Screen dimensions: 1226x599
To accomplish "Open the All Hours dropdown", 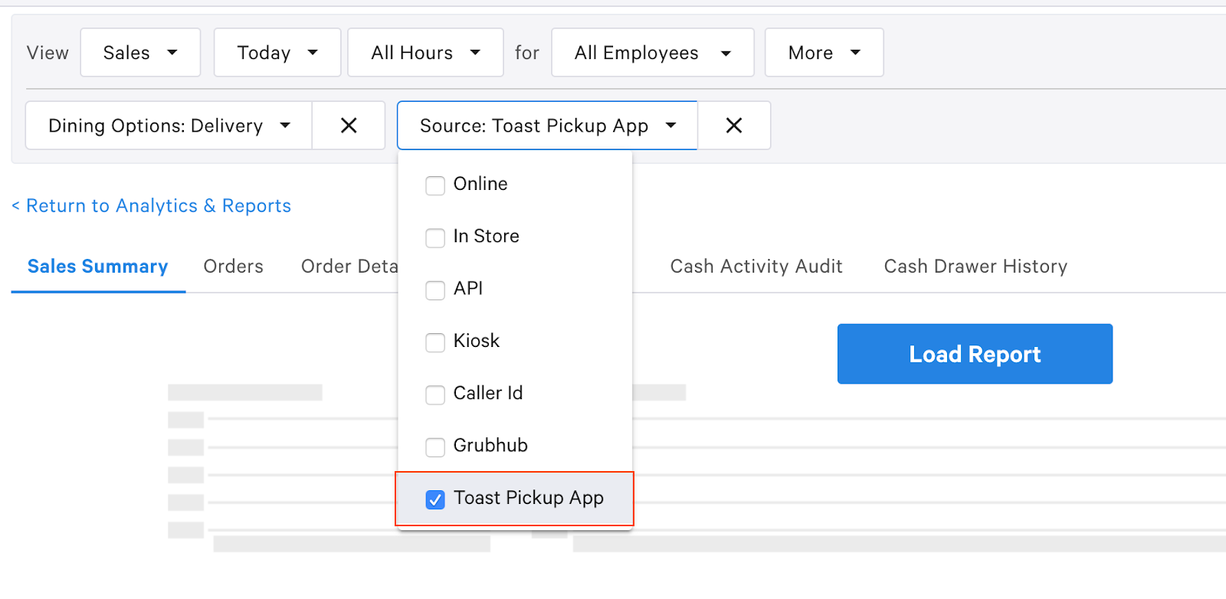I will click(x=425, y=53).
